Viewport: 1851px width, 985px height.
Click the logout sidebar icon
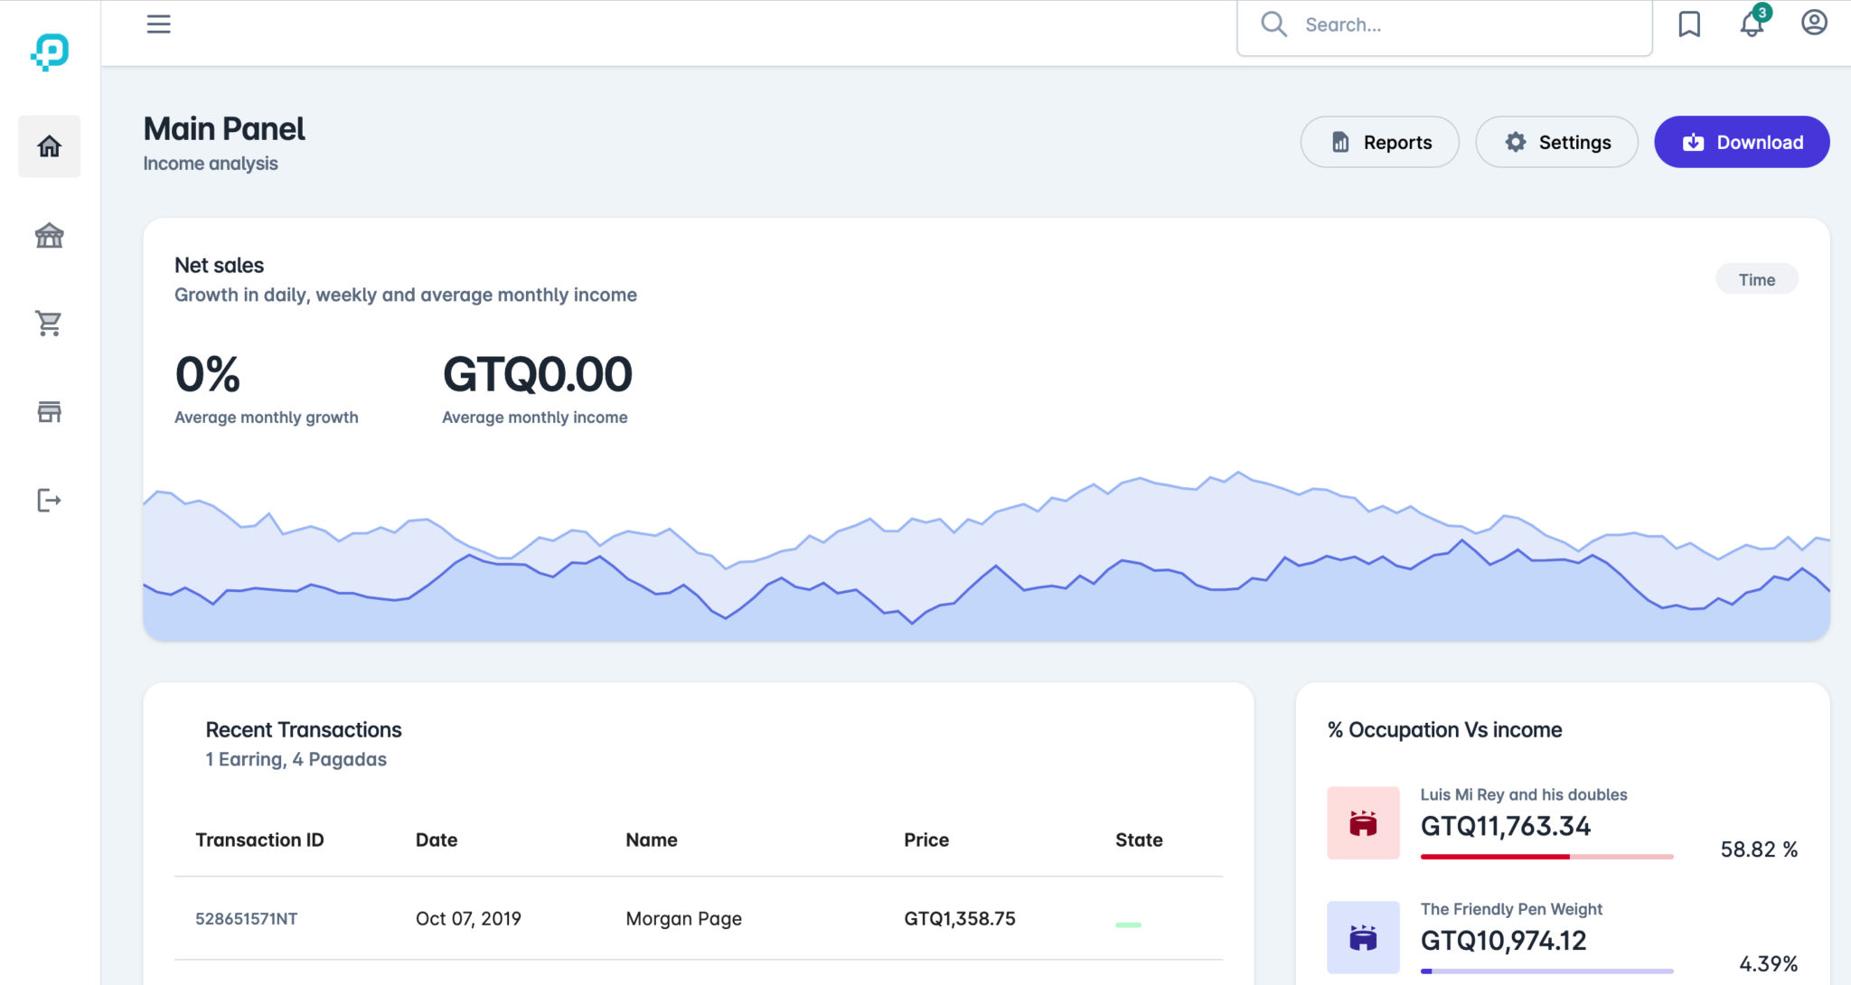tap(50, 501)
